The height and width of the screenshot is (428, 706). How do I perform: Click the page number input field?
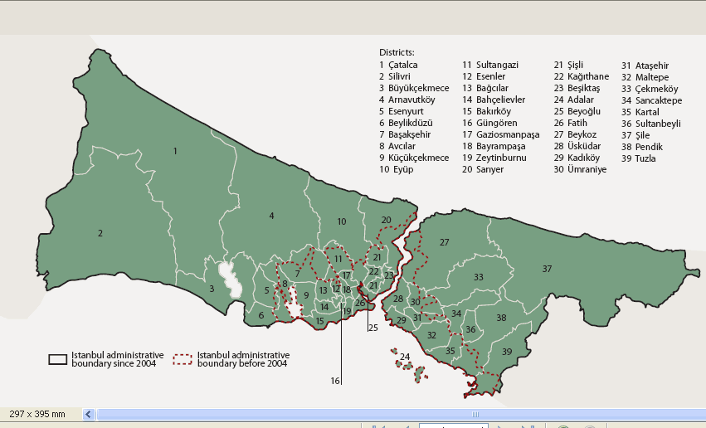tap(452, 426)
